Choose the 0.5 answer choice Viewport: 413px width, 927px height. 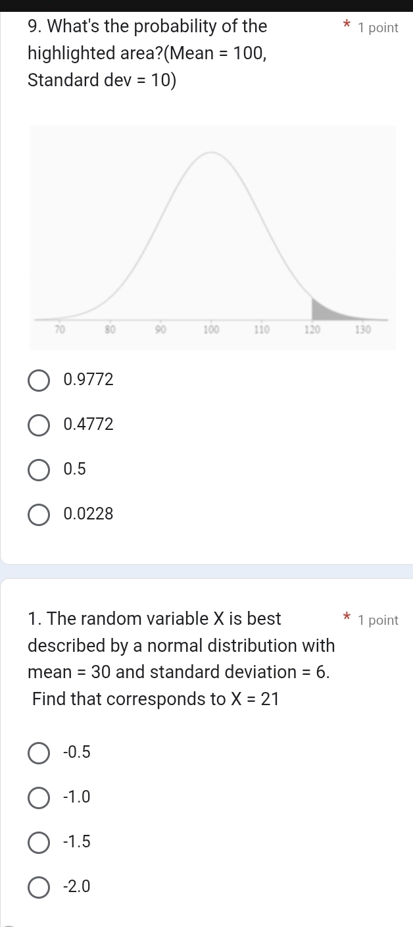(38, 469)
